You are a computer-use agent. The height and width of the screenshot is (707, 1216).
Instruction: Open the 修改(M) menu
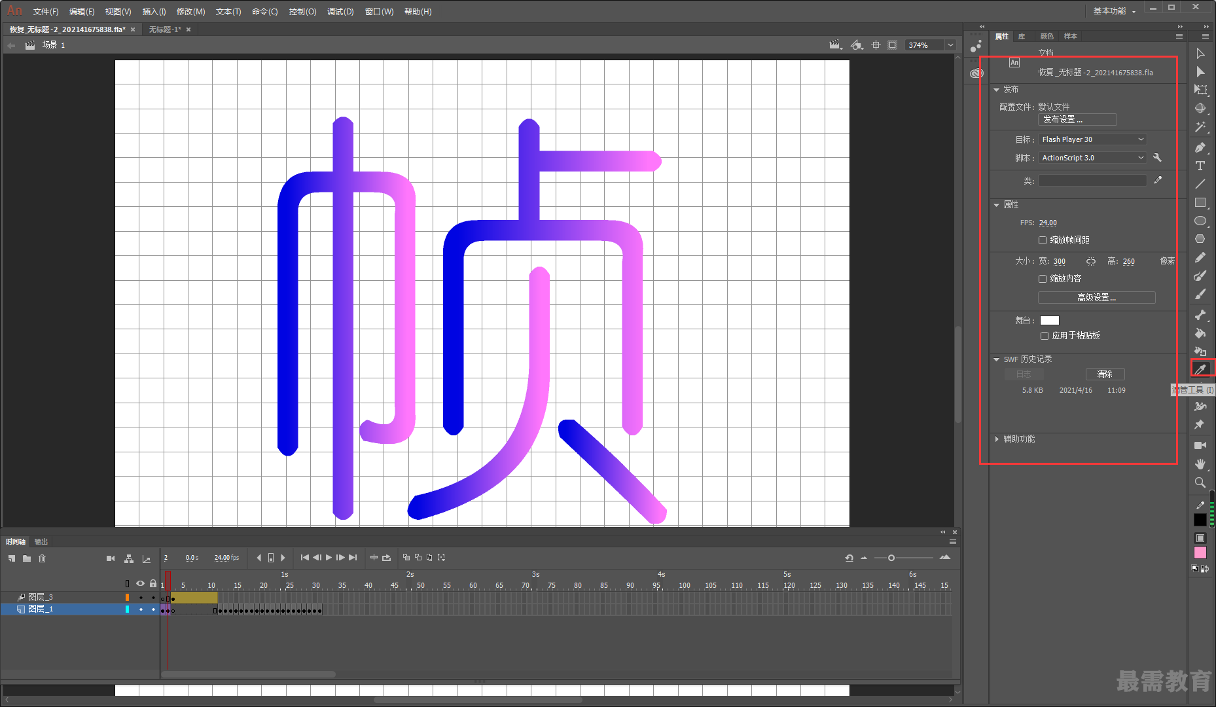[190, 12]
